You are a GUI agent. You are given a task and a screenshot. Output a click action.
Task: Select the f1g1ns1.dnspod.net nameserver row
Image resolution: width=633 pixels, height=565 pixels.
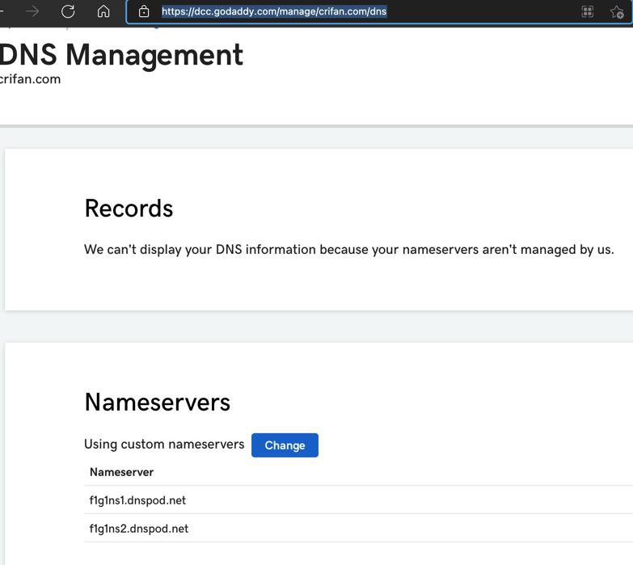click(x=358, y=500)
